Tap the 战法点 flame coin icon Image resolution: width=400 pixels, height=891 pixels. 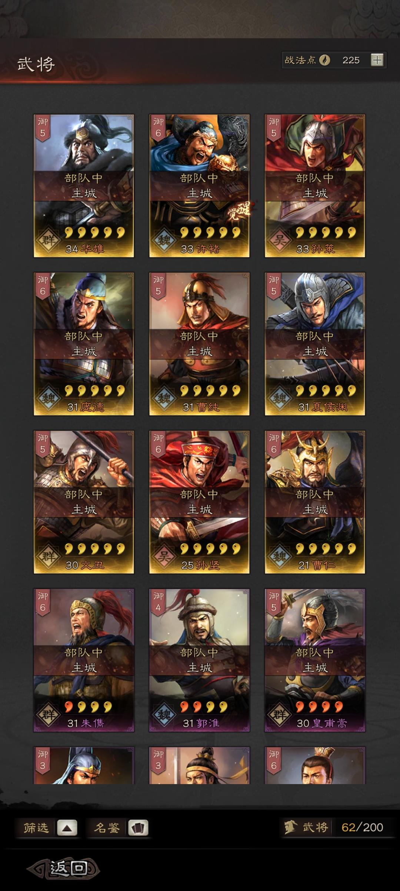pyautogui.click(x=325, y=60)
